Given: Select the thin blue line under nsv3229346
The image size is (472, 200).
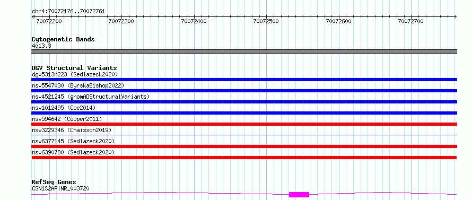Looking at the screenshot, I should point(244,135).
